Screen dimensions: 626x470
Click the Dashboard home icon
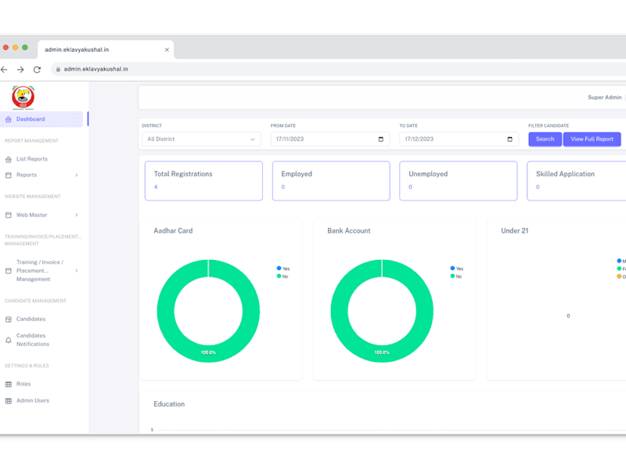(x=9, y=119)
